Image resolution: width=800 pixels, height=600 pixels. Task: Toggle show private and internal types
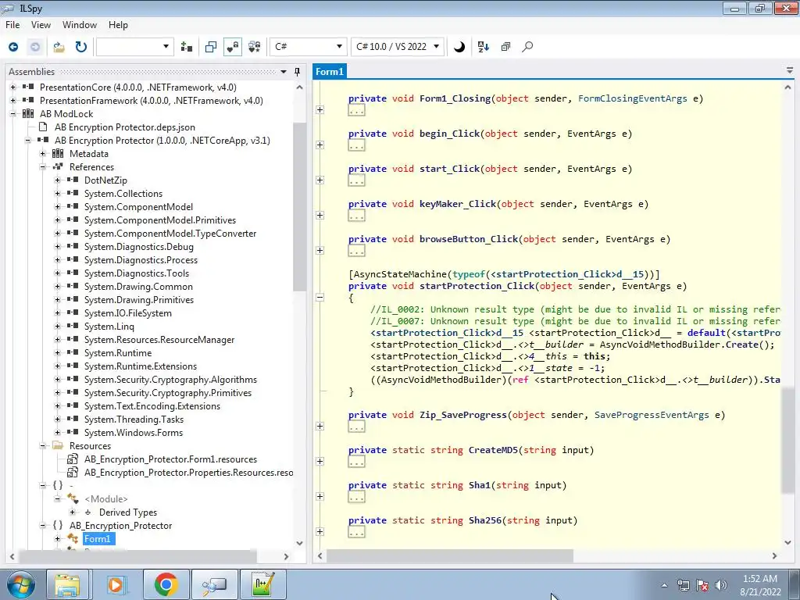pos(233,47)
